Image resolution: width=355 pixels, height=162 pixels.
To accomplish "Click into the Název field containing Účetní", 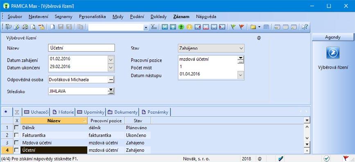I will [x=81, y=48].
